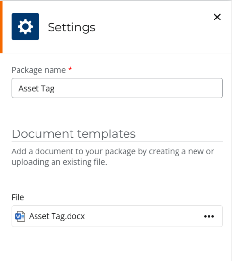
Task: Click the Word document icon
Action: [x=20, y=216]
